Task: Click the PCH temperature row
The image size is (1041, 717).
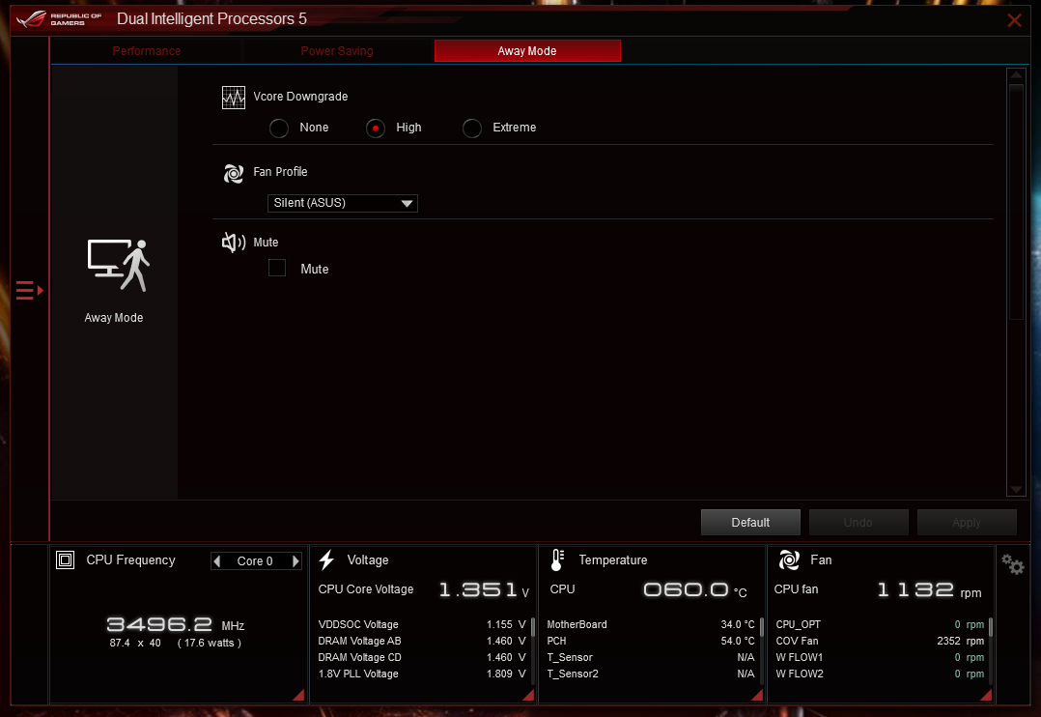Action: coord(651,642)
